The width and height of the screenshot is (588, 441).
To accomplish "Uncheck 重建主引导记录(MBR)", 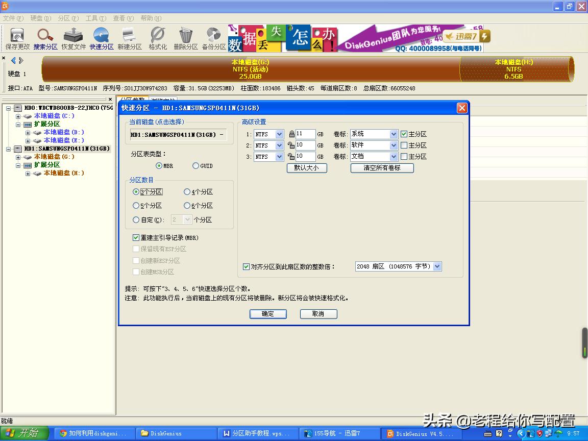I will tap(136, 237).
